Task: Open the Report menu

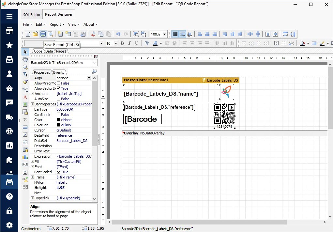Action: [57, 24]
